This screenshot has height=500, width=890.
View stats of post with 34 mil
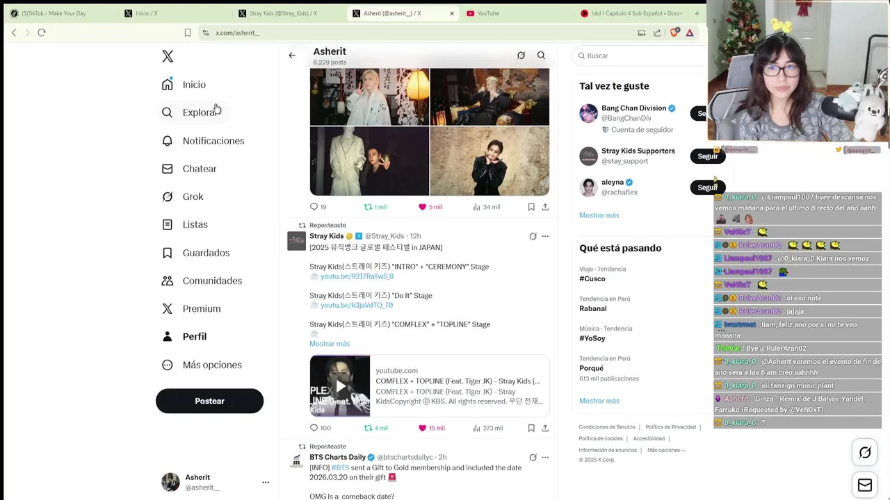tap(486, 207)
